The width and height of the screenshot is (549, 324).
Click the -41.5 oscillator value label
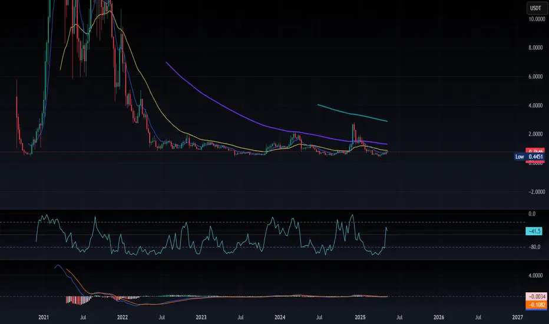click(x=534, y=231)
